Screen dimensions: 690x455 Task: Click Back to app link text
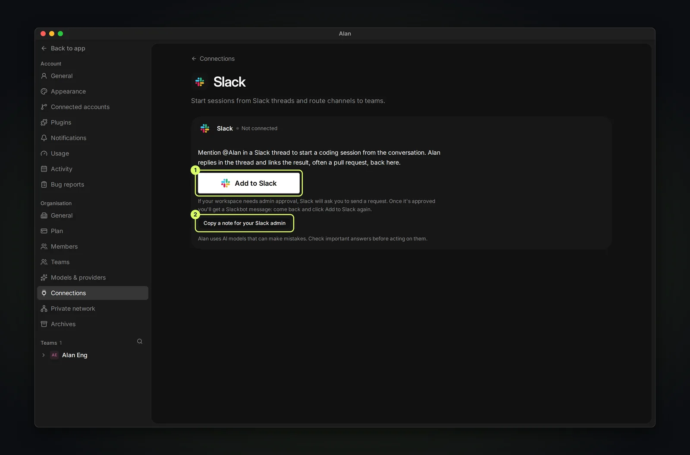68,48
